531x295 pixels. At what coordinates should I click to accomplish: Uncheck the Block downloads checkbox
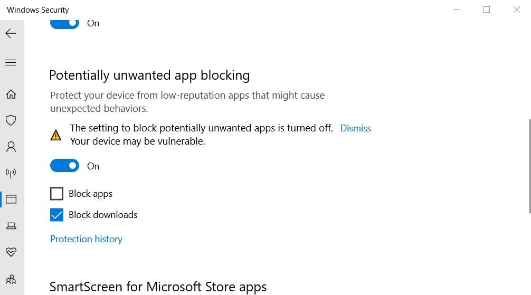[x=56, y=215]
